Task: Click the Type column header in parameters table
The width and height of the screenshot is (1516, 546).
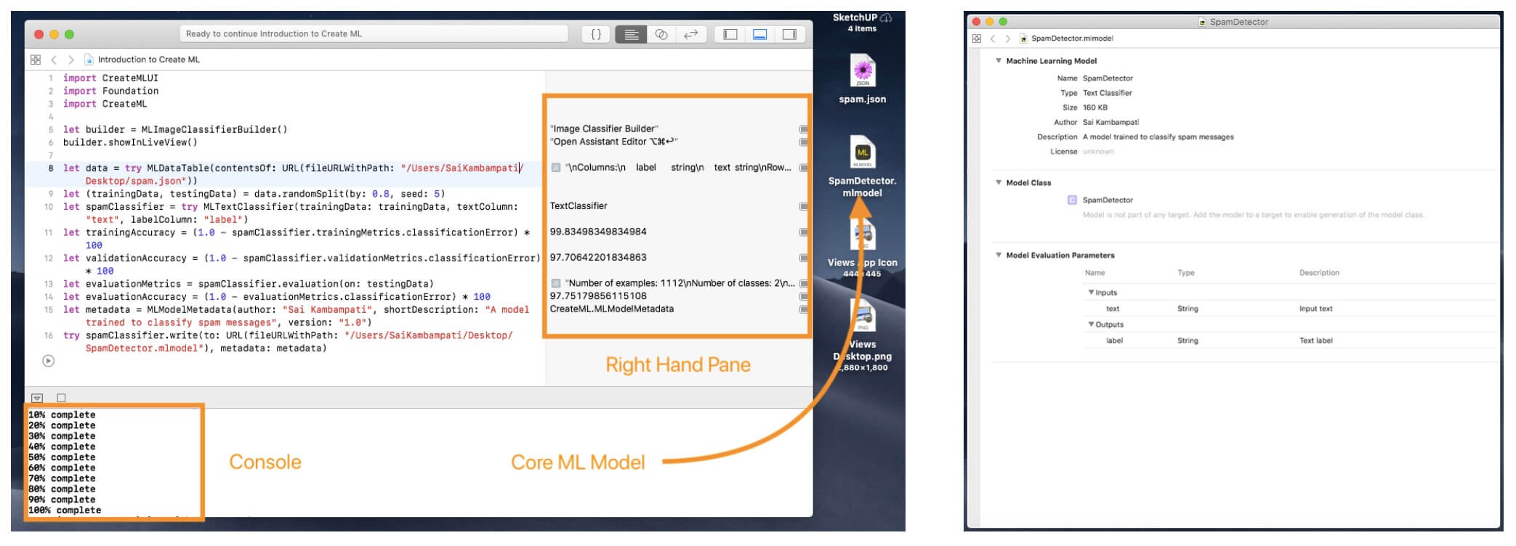Action: pos(1186,273)
